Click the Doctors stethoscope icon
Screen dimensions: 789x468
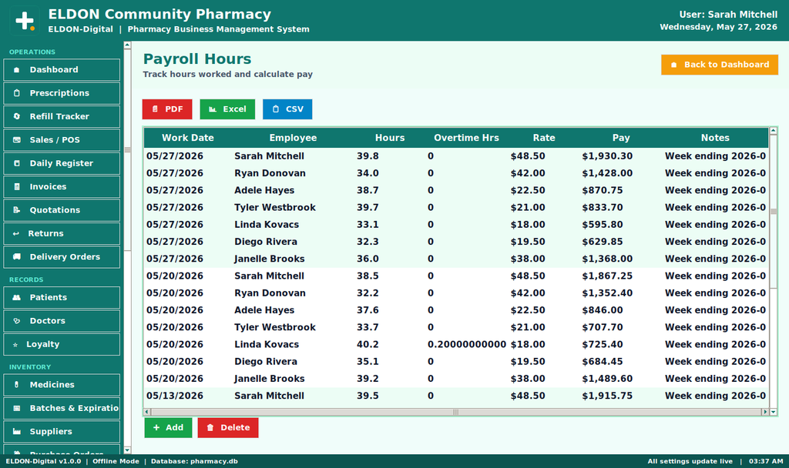tap(17, 321)
